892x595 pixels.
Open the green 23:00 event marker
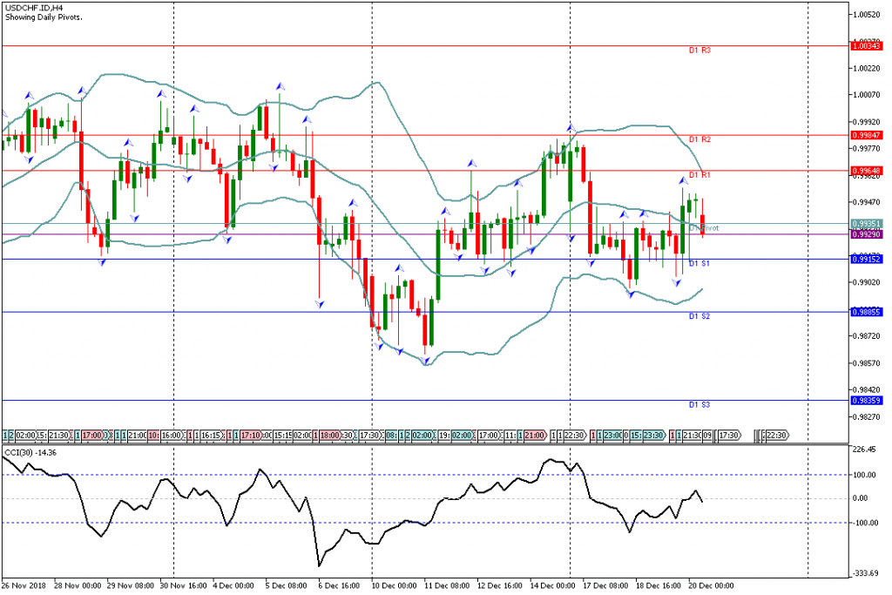612,434
